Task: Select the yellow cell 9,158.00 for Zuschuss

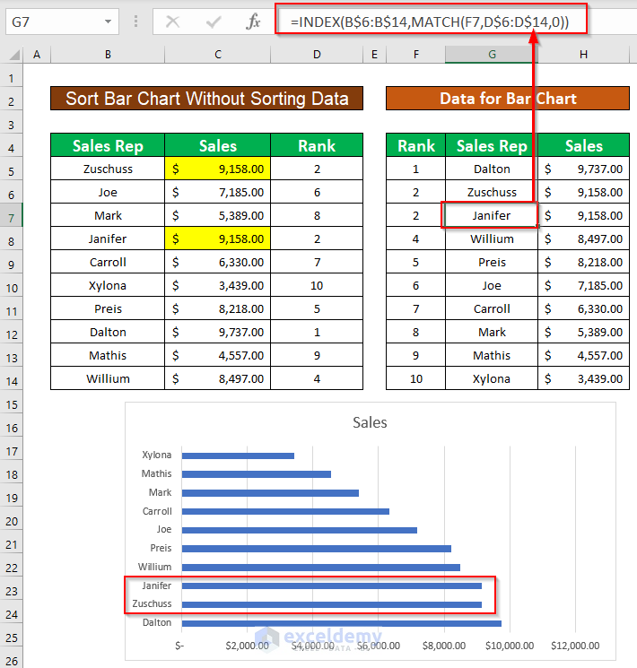Action: [x=218, y=169]
